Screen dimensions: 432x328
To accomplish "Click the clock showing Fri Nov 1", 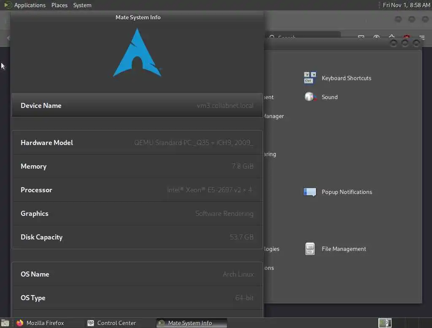I will coord(406,5).
